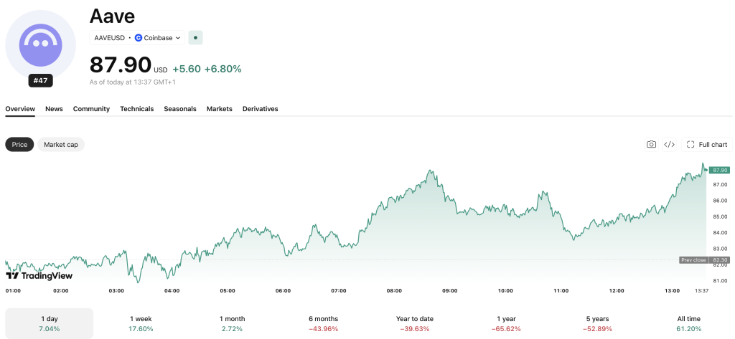Click the 81.00 price axis label
Screen dimensions: 735x339
[x=719, y=281]
